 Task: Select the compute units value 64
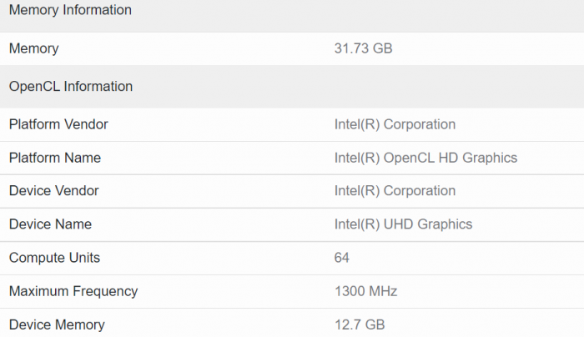[x=342, y=258]
